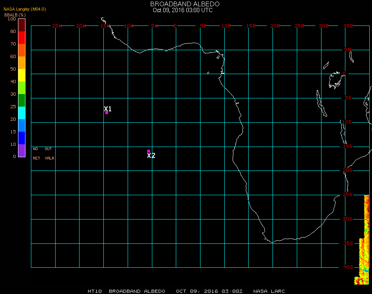Click the '80' value on the color scale
The image size is (372, 294).
[13, 31]
